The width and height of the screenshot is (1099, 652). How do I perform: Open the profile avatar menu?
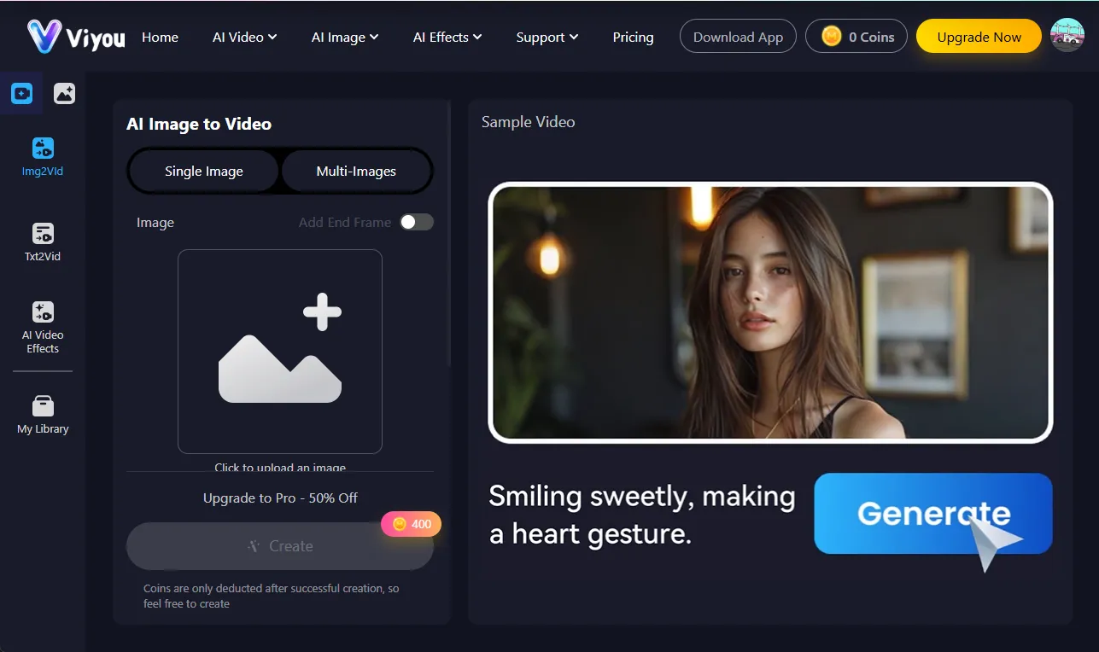point(1067,35)
